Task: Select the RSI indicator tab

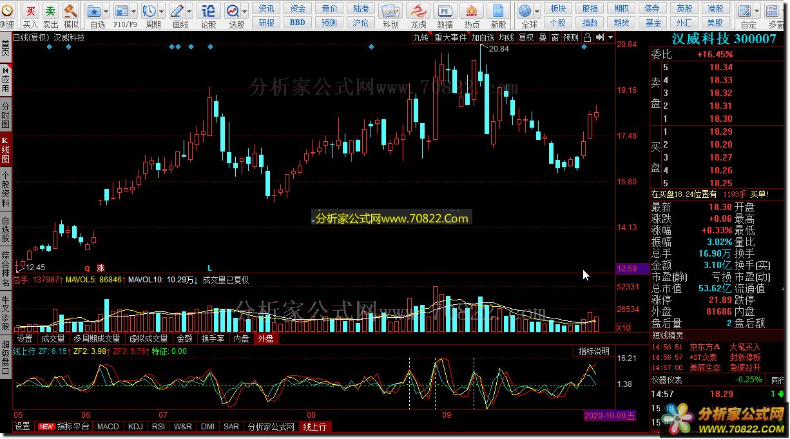Action: click(x=158, y=427)
